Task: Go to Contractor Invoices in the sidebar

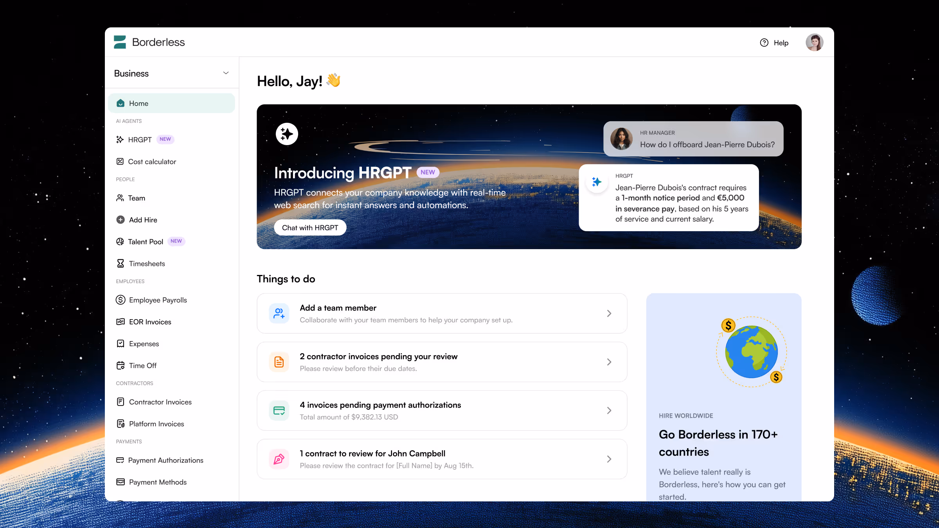Action: coord(160,402)
